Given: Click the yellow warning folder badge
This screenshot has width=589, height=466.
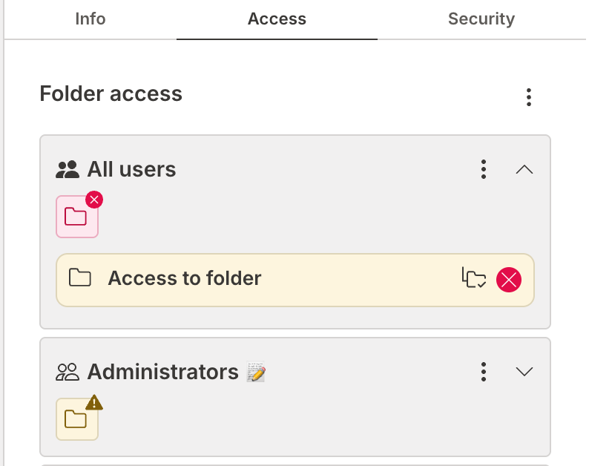Looking at the screenshot, I should (76, 419).
